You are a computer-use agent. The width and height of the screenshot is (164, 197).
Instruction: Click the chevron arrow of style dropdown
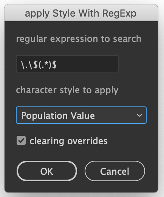(x=139, y=115)
